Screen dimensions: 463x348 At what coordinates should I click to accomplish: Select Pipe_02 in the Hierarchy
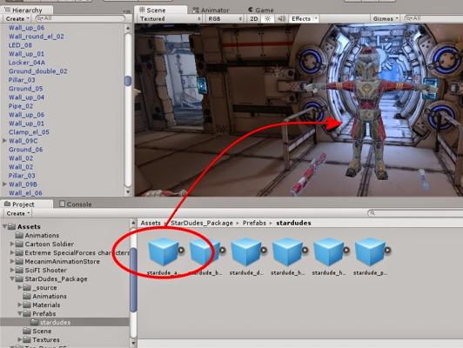pyautogui.click(x=21, y=106)
